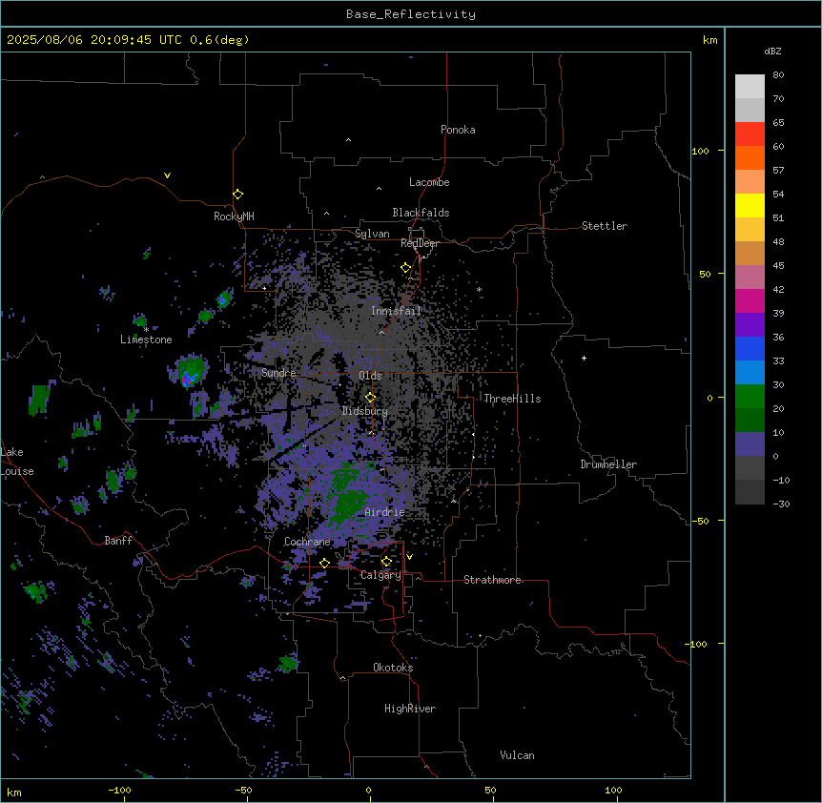The image size is (822, 803).
Task: Select the Vulcan label
Action: (518, 755)
